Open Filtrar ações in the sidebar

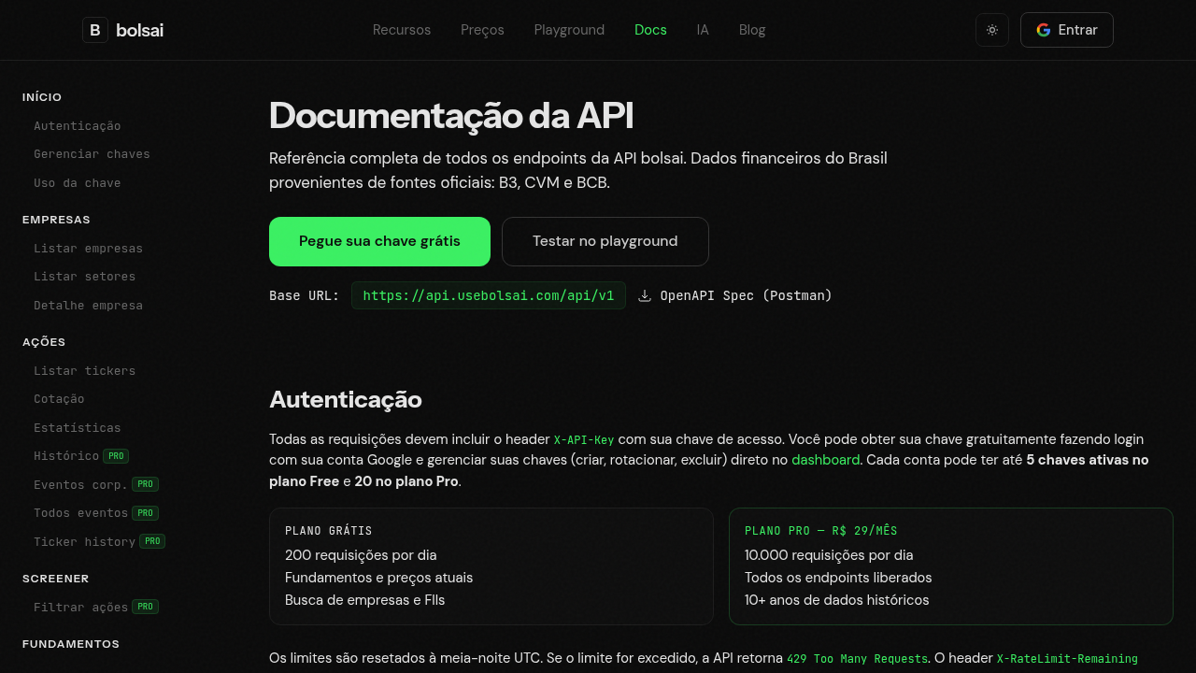coord(81,608)
